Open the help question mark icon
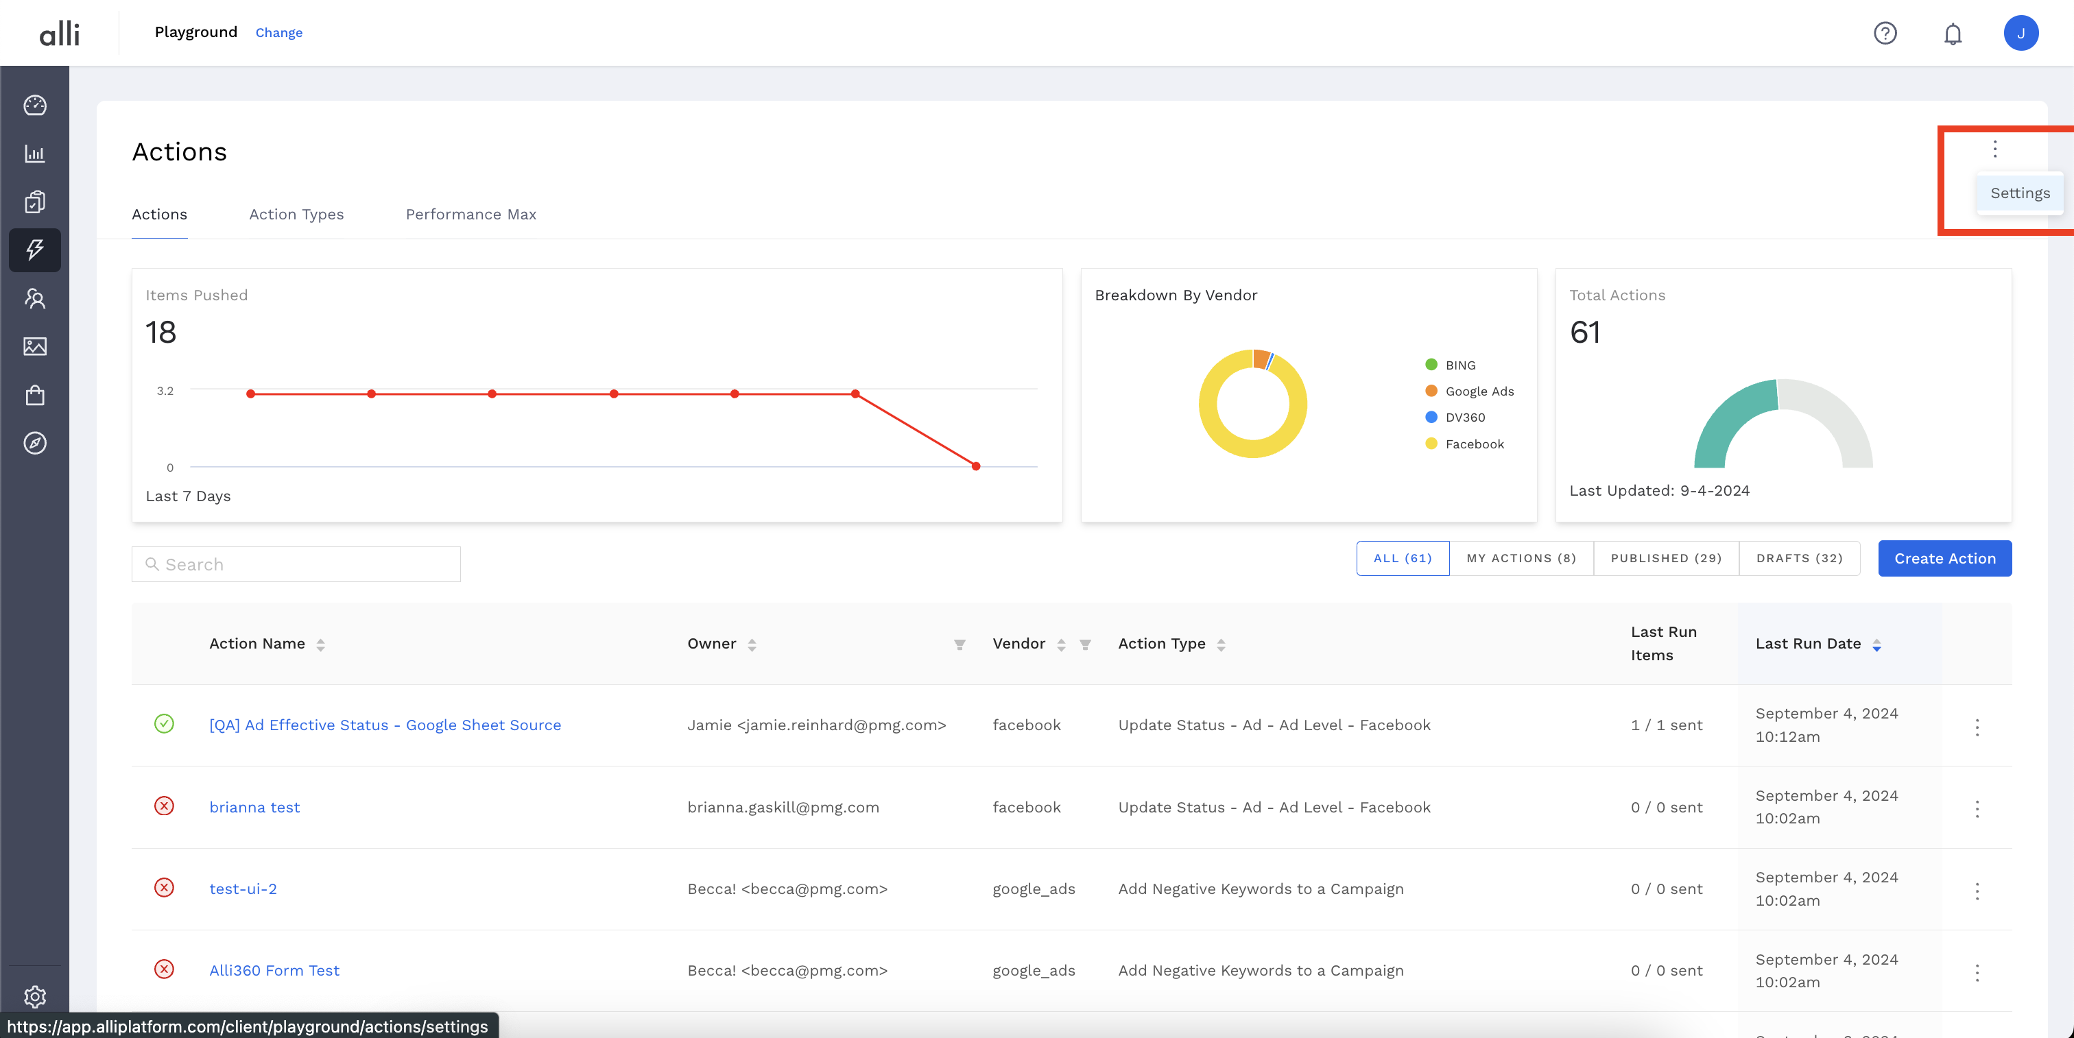 1885,33
